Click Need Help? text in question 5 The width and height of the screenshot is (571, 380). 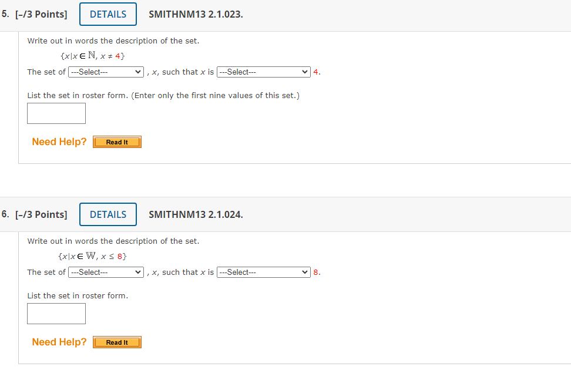pyautogui.click(x=59, y=142)
